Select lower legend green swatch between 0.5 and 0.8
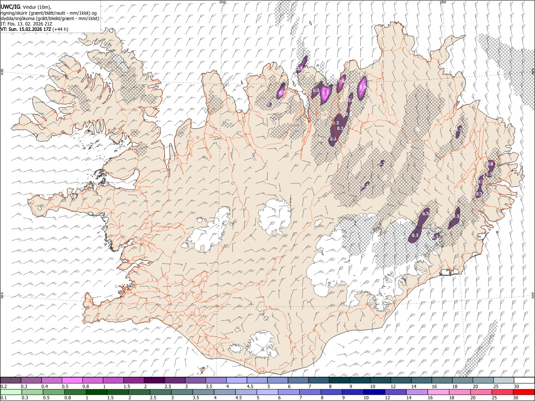Viewport: 535px width, 401px height. click(x=53, y=392)
